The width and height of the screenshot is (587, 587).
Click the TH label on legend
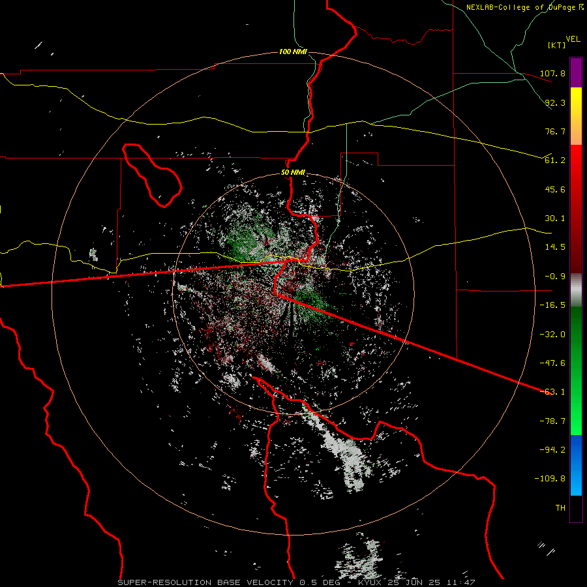(x=560, y=508)
